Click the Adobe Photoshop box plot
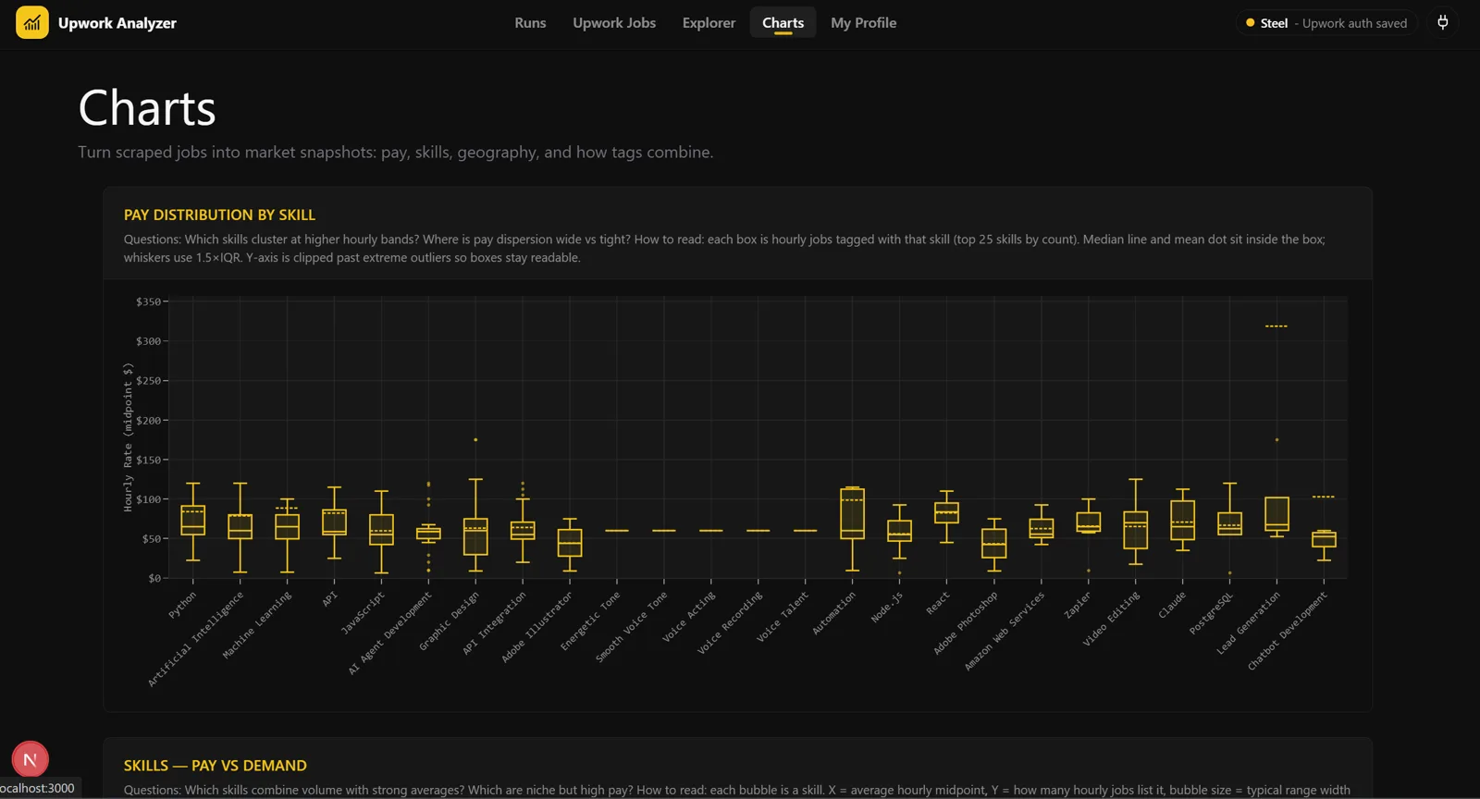1480x799 pixels. point(993,543)
